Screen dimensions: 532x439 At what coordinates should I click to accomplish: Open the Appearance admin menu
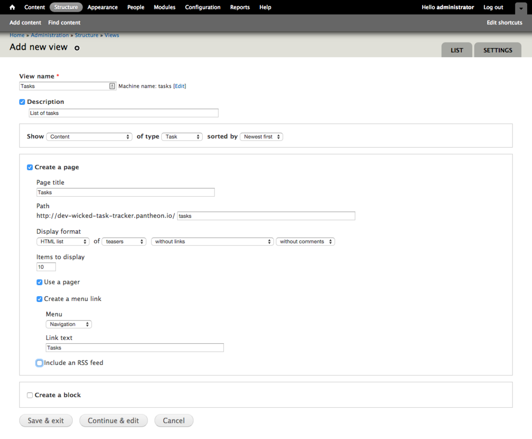click(x=103, y=7)
